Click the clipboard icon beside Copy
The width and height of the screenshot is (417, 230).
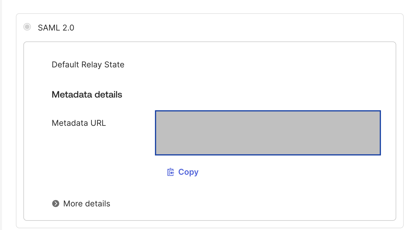(x=171, y=172)
